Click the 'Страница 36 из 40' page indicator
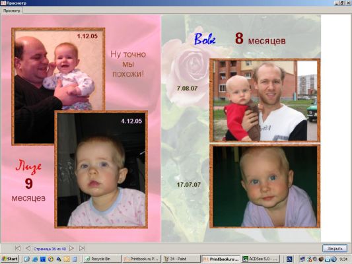Screen dimensions: 352x264 coord(50,249)
